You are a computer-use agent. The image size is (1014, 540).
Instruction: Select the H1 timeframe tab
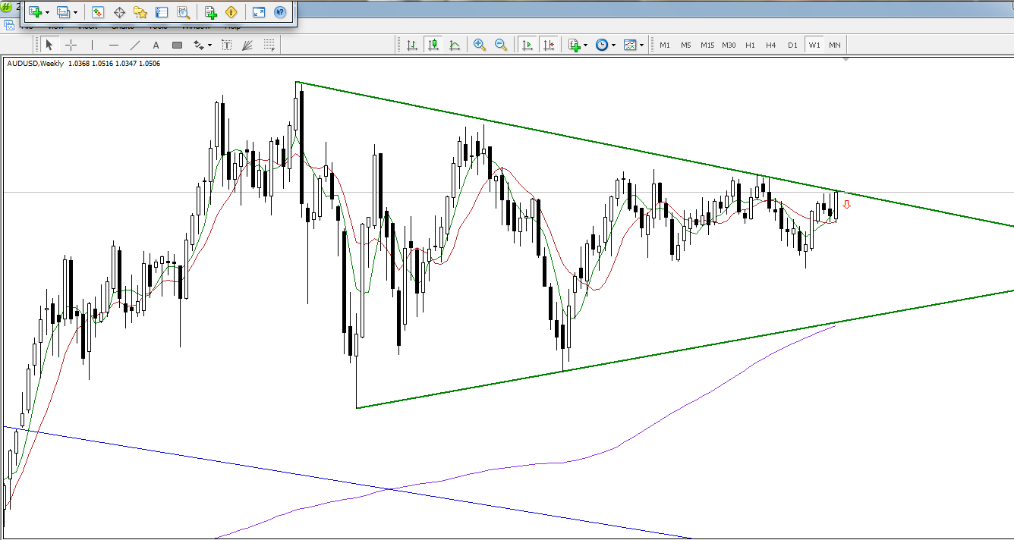(x=750, y=46)
